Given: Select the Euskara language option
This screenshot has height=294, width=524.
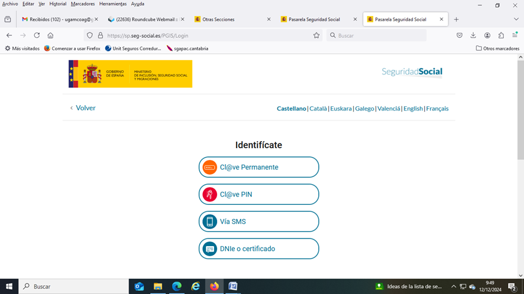Looking at the screenshot, I should coord(341,109).
